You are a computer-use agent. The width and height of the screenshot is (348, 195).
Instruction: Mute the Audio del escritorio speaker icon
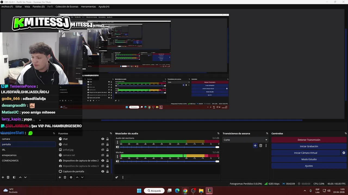117,147
